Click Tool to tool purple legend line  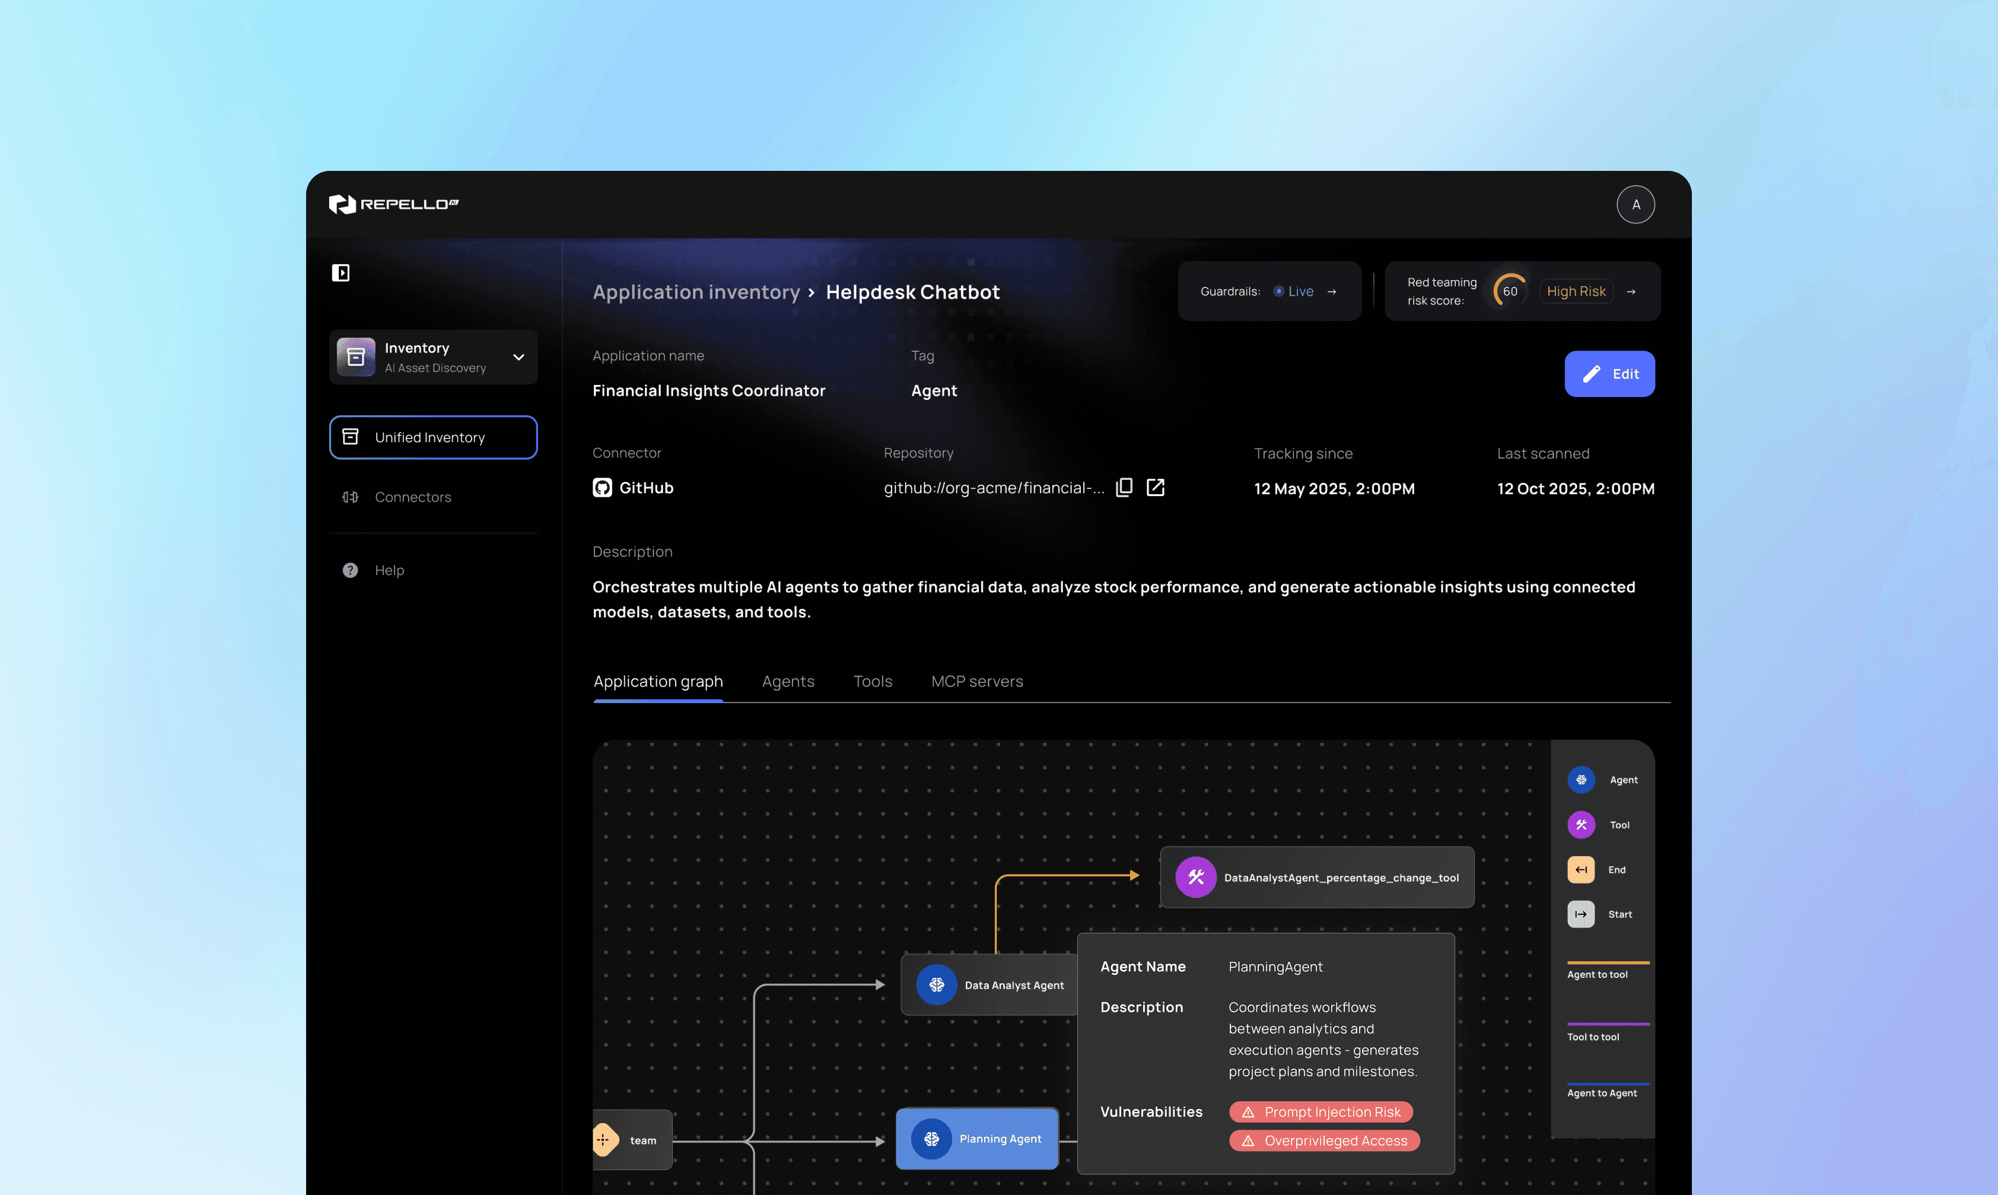point(1608,1024)
